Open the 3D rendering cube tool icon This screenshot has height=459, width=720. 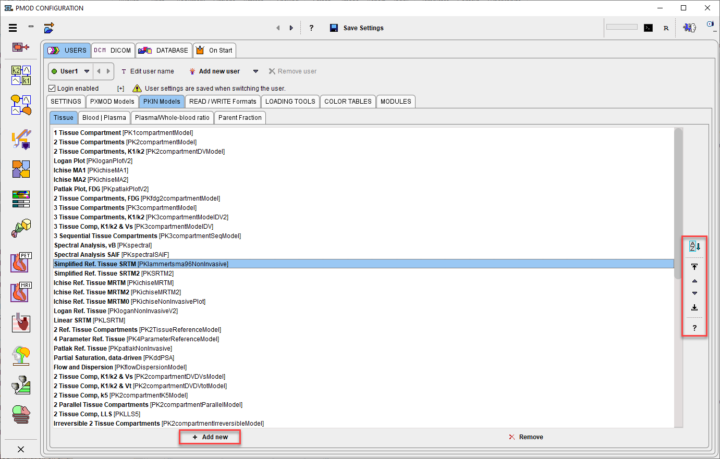tap(21, 228)
